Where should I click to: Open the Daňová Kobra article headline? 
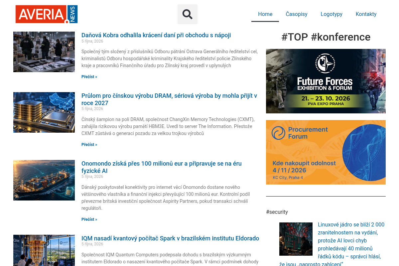click(156, 35)
